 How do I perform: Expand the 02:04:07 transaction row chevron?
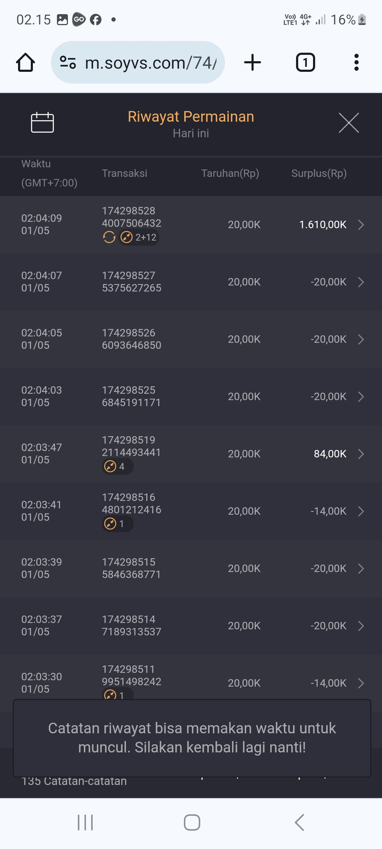click(x=361, y=282)
